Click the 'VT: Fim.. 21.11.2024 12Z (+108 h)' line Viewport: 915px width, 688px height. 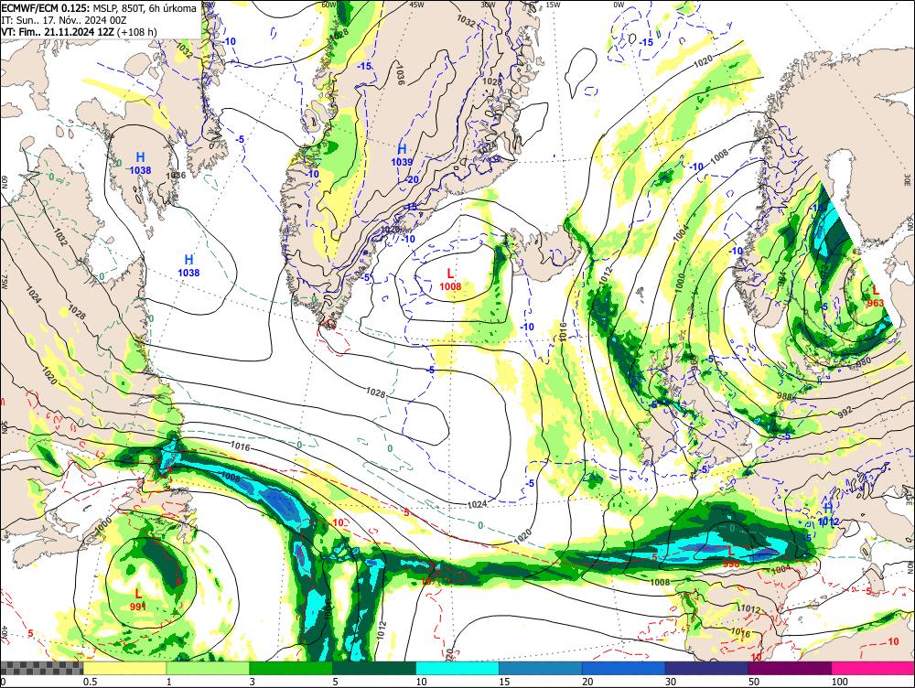point(79,31)
